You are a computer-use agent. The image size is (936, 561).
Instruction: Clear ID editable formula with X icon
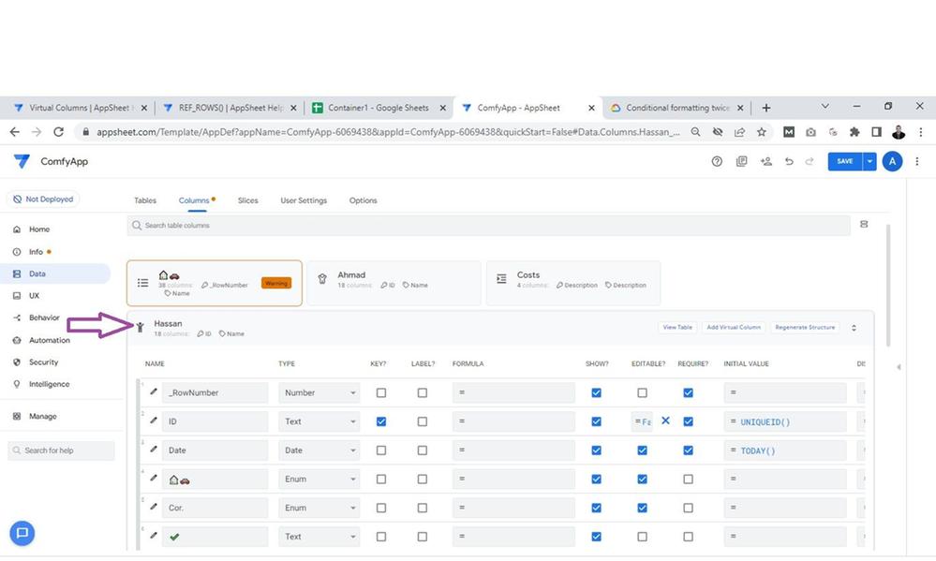tap(665, 421)
